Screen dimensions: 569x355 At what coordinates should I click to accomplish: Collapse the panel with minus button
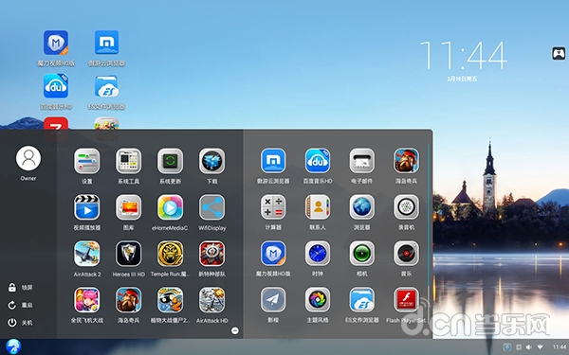(235, 330)
